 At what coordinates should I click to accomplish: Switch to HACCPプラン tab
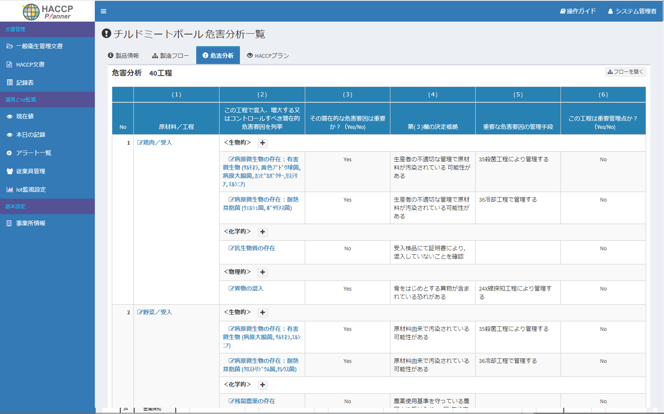268,56
